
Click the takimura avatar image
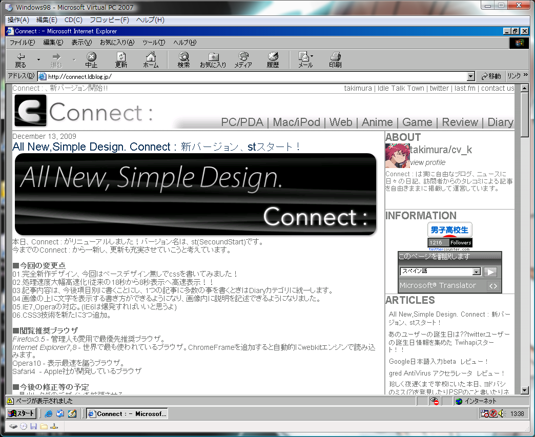[x=398, y=156]
